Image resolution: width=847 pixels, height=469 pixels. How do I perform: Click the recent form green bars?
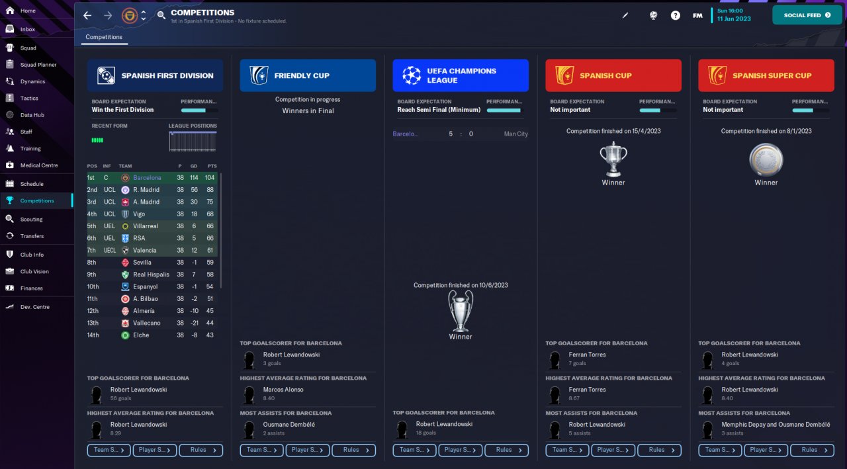[x=97, y=140]
